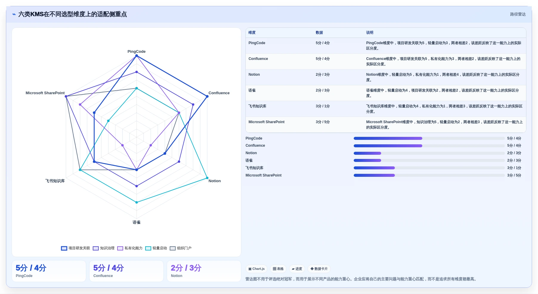The width and height of the screenshot is (538, 294).
Task: Click the radar data point at PingCode vertex
Action: (x=137, y=56)
